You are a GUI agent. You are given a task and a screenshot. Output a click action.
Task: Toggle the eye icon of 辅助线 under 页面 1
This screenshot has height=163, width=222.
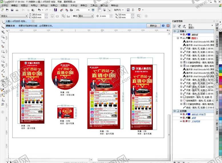click(181, 35)
